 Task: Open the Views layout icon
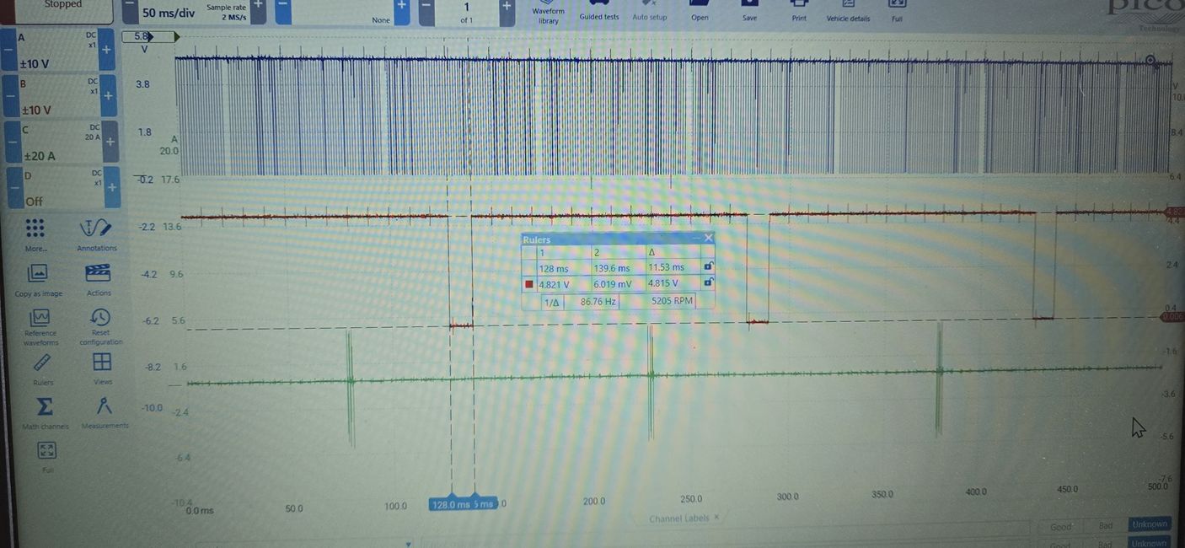(x=102, y=363)
